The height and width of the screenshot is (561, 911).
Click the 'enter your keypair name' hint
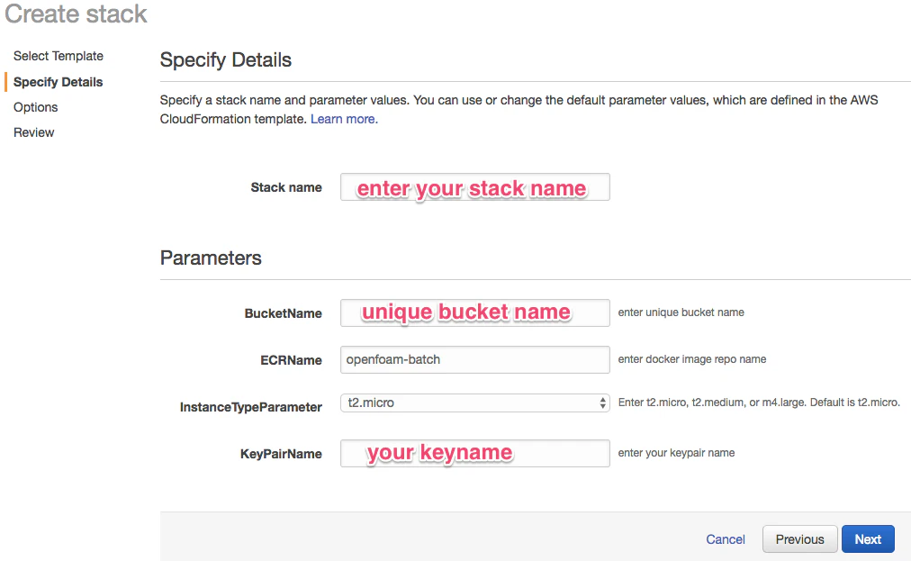pos(676,453)
